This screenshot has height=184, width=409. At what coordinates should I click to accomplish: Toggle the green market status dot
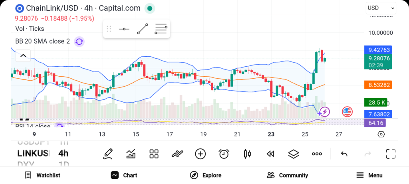(149, 8)
